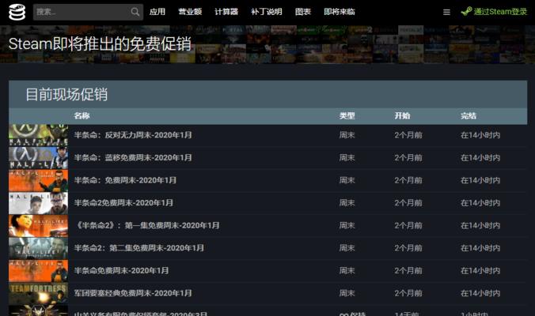Click thumbnail for 半条命2免费周末 row
535x316 pixels.
pyautogui.click(x=38, y=203)
